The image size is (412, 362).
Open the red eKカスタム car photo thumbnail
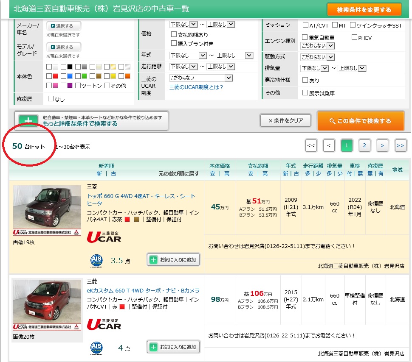pos(47,304)
